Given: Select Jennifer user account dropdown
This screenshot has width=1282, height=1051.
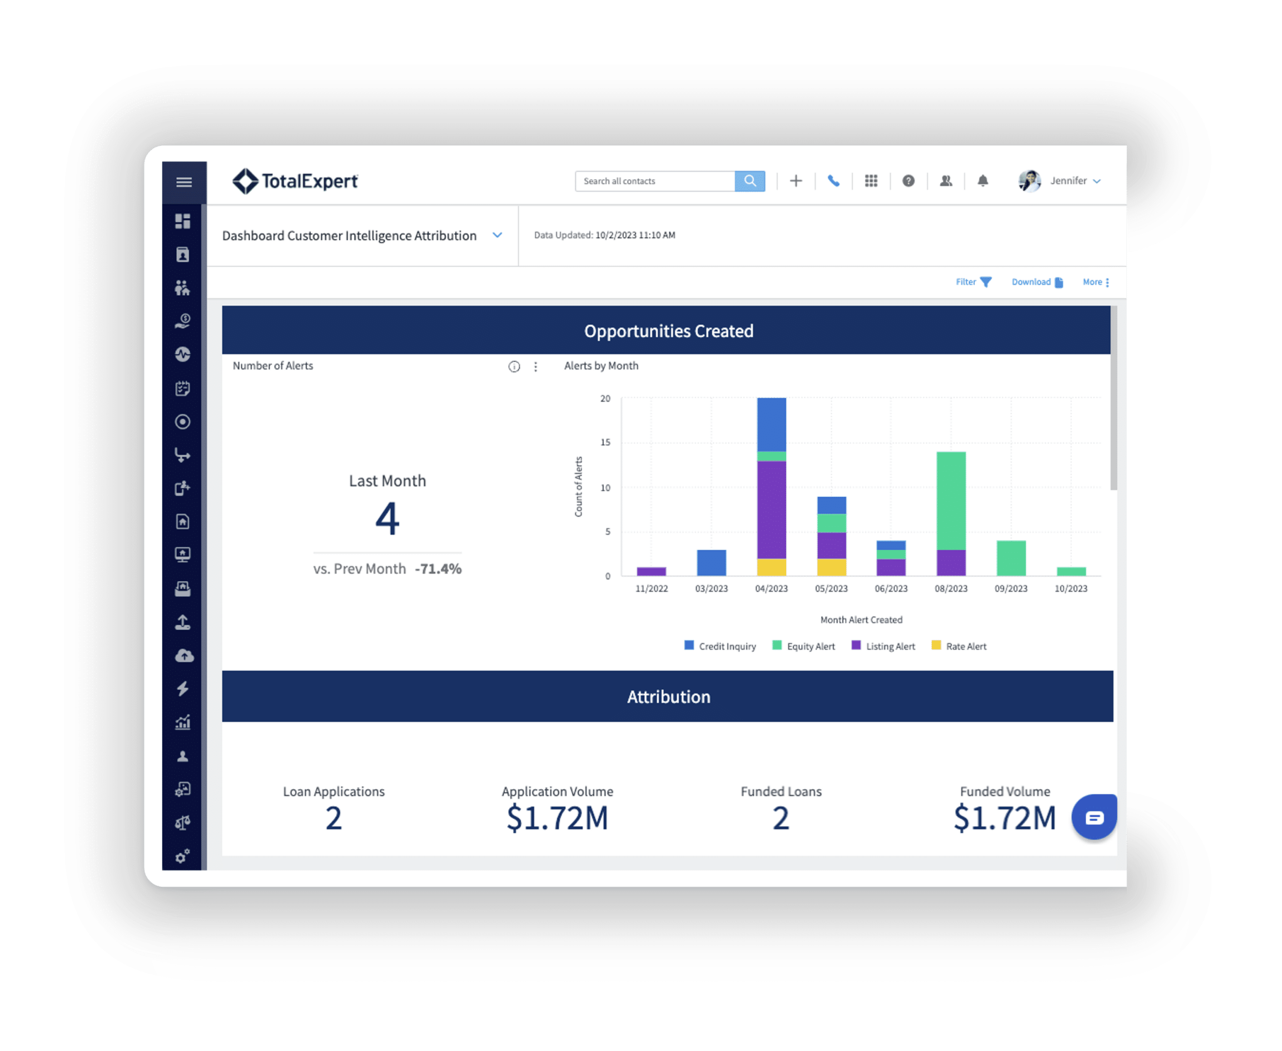Looking at the screenshot, I should 1061,180.
